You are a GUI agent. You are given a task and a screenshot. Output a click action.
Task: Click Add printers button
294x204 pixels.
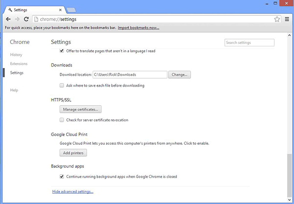pyautogui.click(x=73, y=153)
